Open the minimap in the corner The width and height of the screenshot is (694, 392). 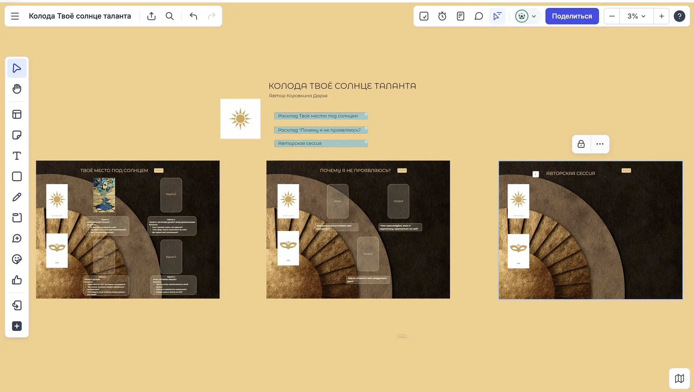[680, 379]
